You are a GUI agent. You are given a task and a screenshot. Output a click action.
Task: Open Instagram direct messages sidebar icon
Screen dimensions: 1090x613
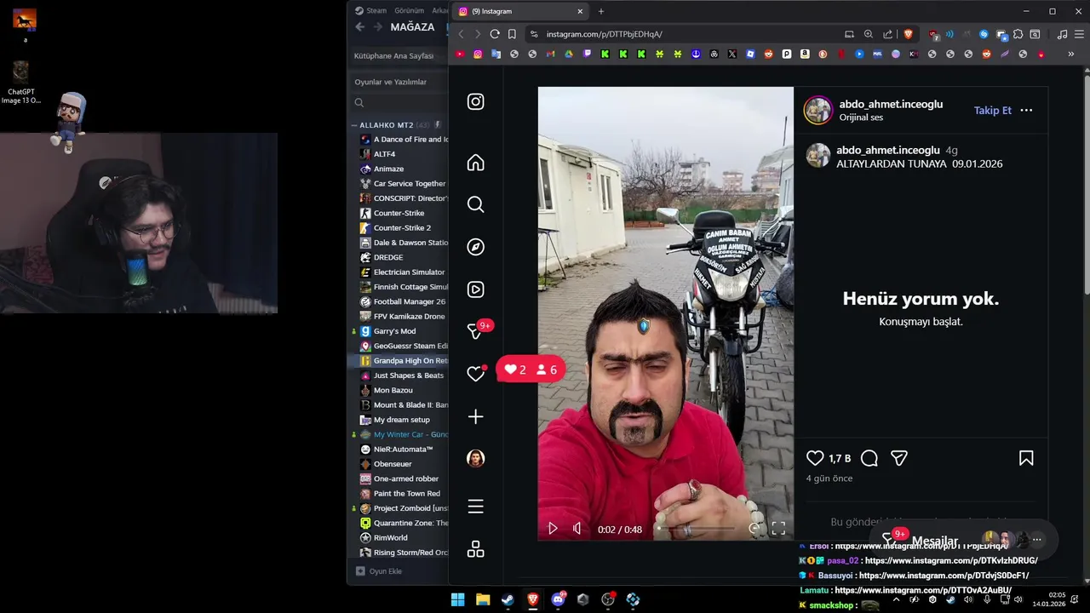tap(476, 332)
